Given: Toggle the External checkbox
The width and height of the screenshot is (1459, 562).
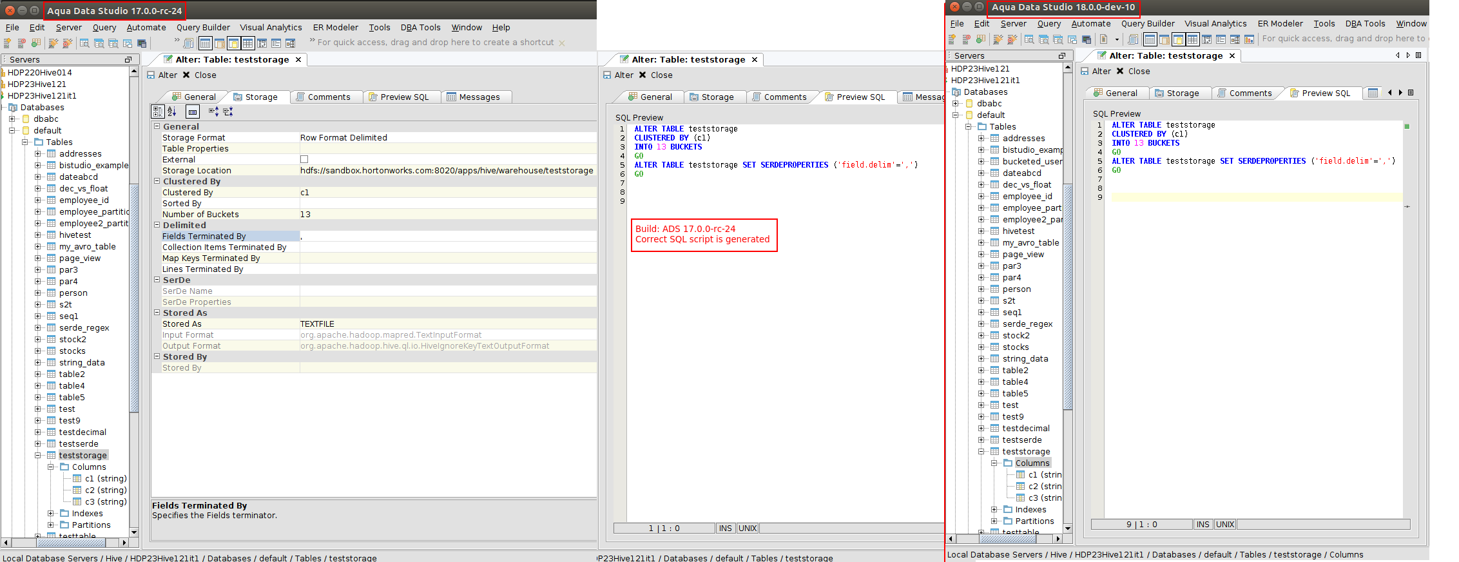Looking at the screenshot, I should click(304, 159).
